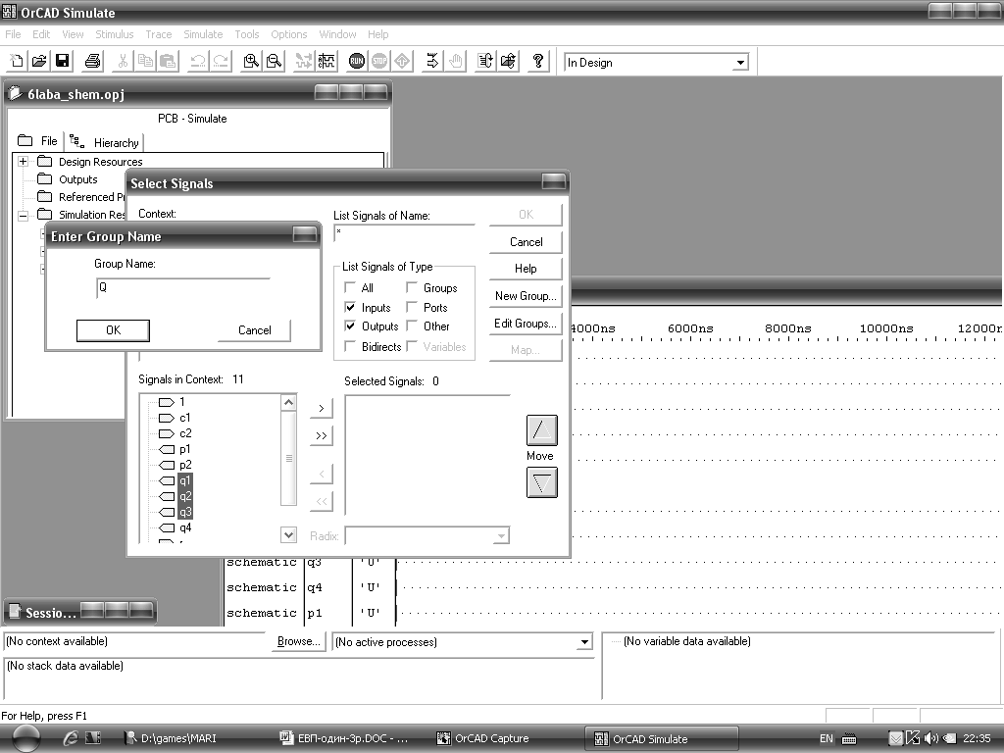Click the Save diskette toolbar icon

[62, 62]
